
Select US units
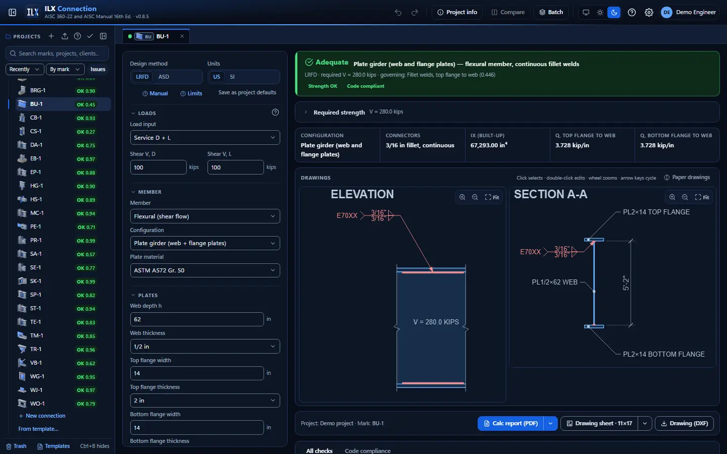pyautogui.click(x=217, y=77)
